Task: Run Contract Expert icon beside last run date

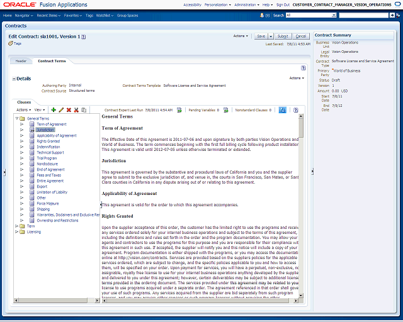Action: click(179, 110)
